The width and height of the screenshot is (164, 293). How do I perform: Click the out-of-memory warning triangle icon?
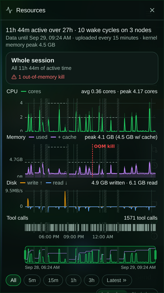click(14, 77)
